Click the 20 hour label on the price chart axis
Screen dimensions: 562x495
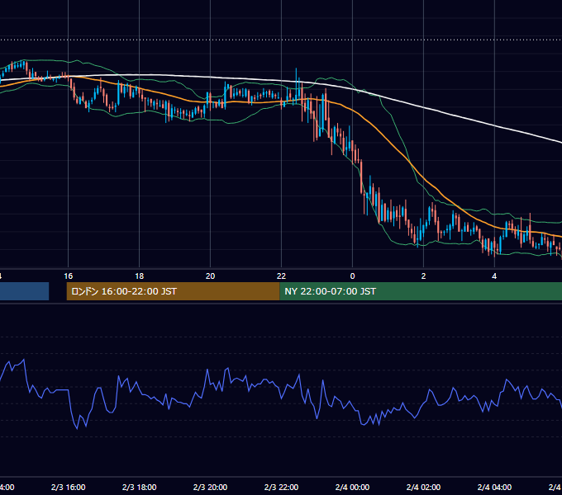(x=211, y=276)
